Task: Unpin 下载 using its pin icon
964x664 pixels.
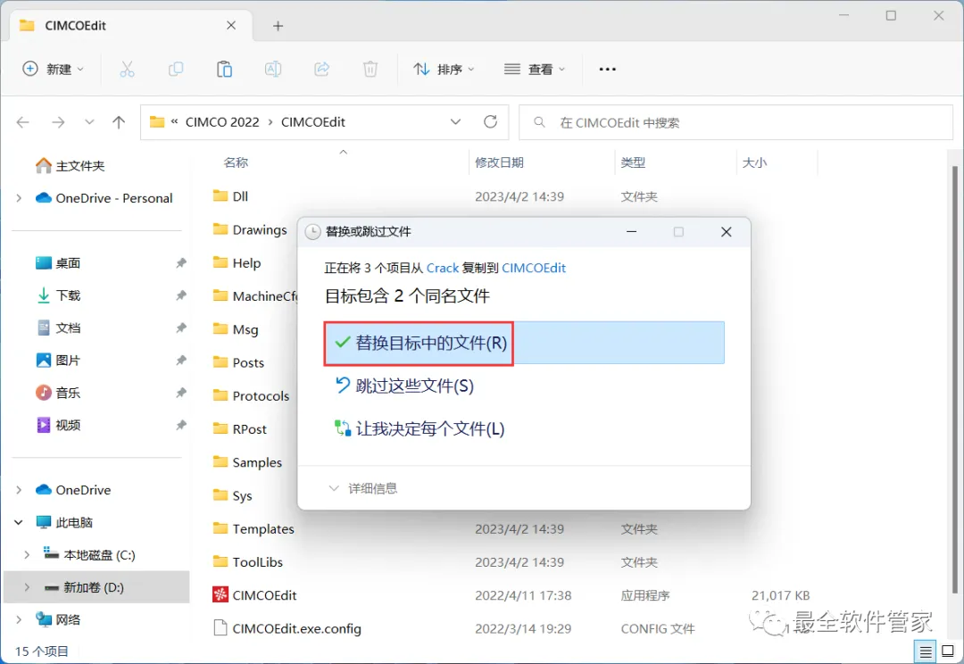Action: click(x=180, y=295)
